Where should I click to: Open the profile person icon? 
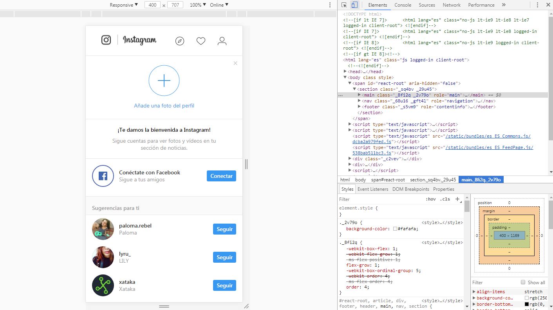222,41
